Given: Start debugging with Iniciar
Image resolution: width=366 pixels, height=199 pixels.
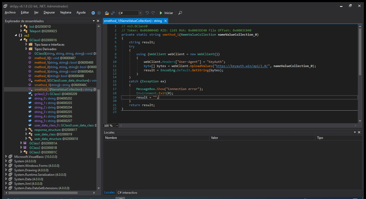Looking at the screenshot, I should 166,13.
